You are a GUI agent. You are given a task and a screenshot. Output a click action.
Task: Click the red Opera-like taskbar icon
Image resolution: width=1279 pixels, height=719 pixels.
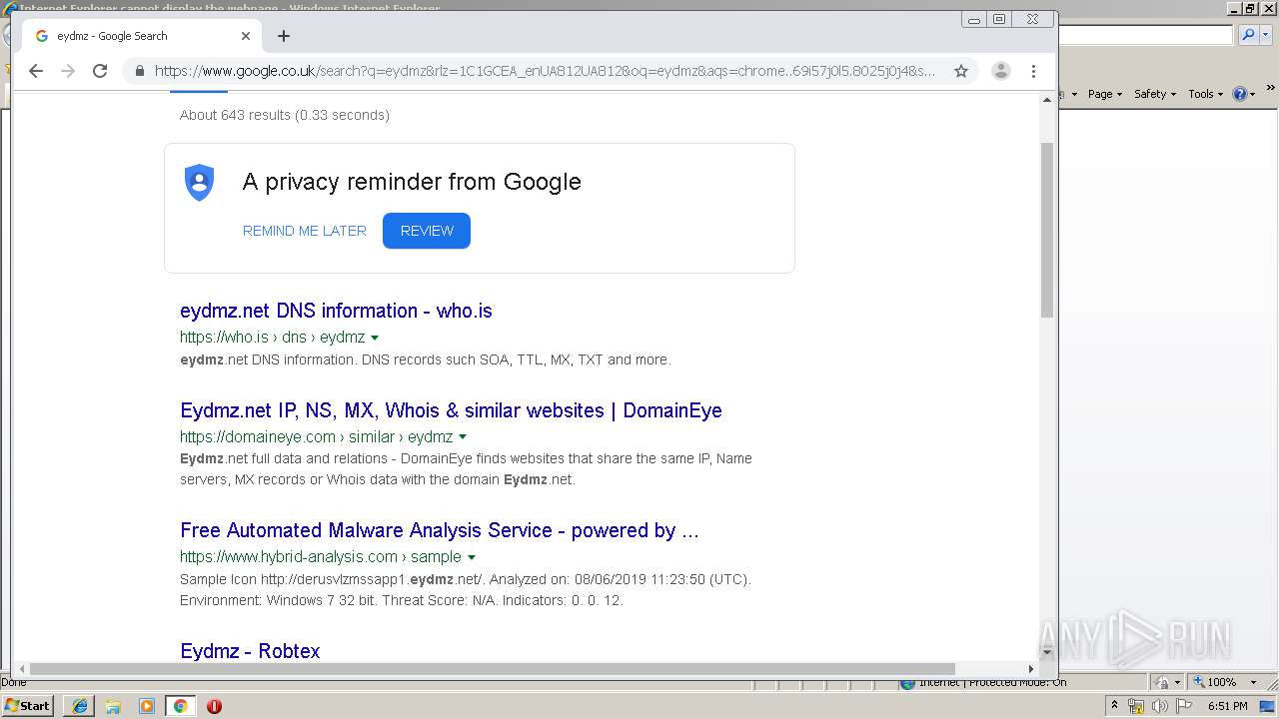click(x=214, y=706)
